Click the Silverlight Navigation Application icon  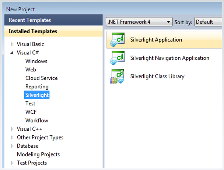117,58
